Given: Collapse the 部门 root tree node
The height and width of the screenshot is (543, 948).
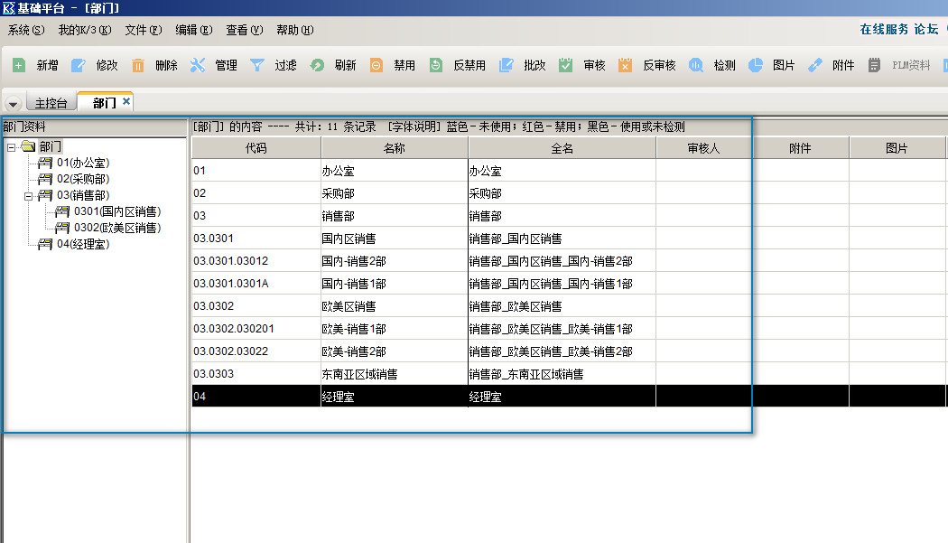Looking at the screenshot, I should (12, 146).
